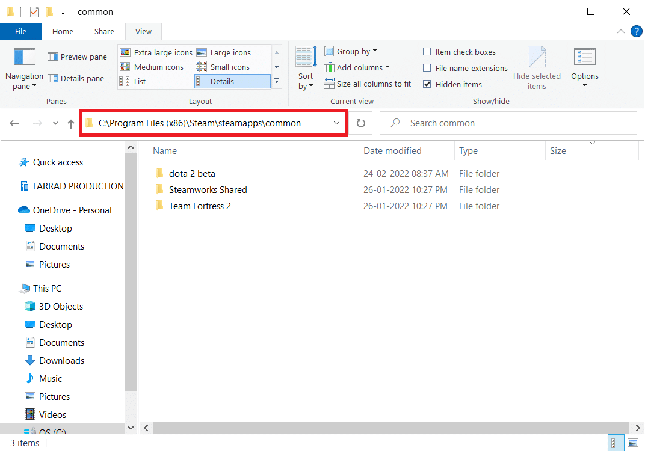Switch layout to Extra large icons
The image size is (645, 451).
pos(156,53)
